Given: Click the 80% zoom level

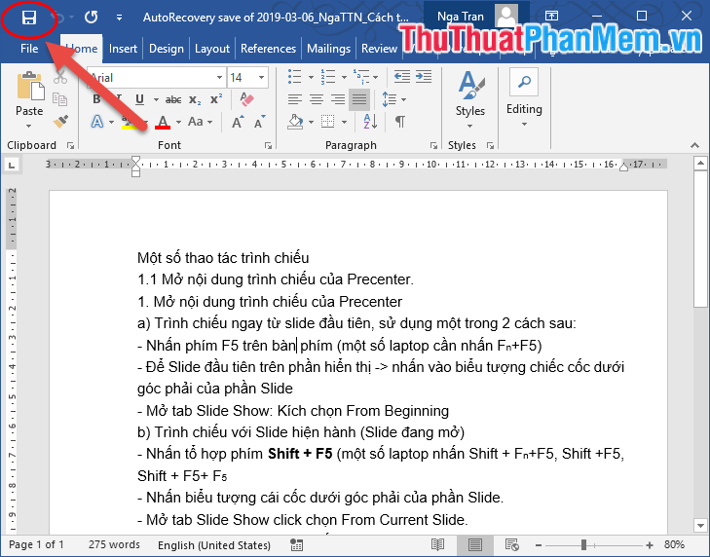Looking at the screenshot, I should coord(674,544).
